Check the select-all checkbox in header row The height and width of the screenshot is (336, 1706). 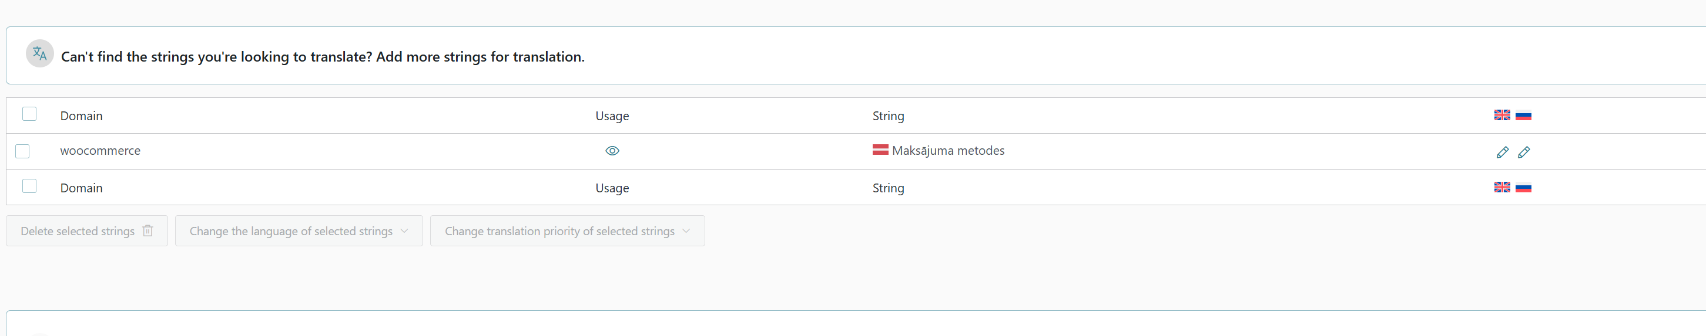[x=29, y=114]
